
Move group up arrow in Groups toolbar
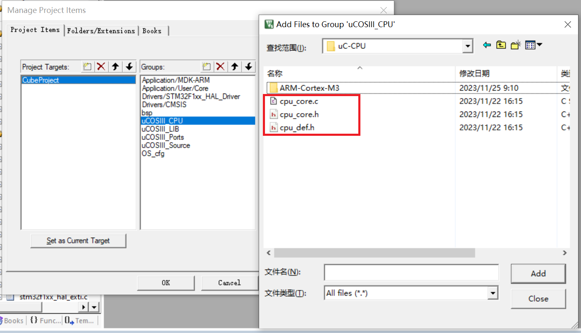(x=234, y=66)
